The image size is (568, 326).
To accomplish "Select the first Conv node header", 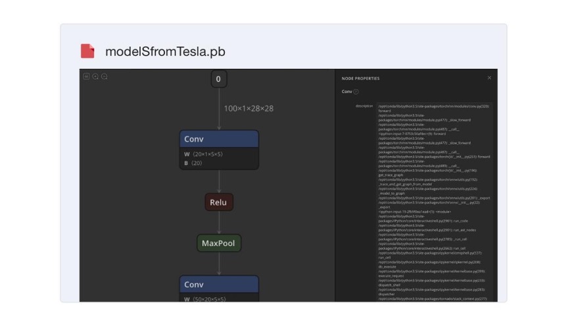I will 219,139.
